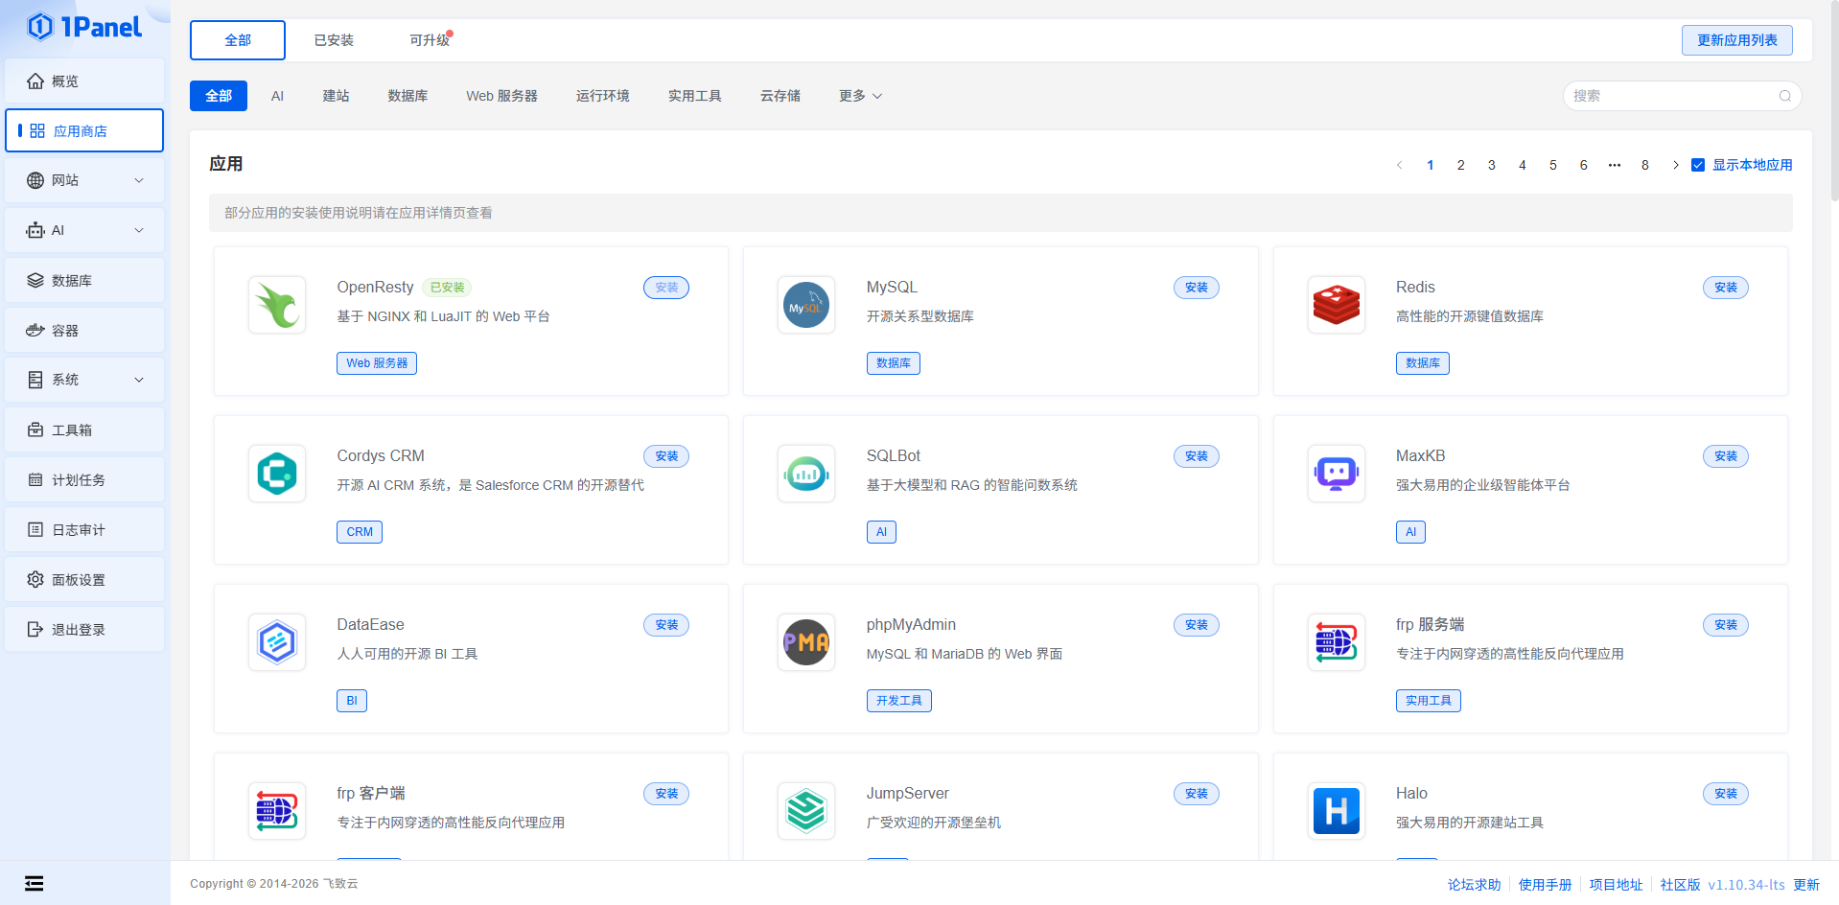The height and width of the screenshot is (905, 1839).
Task: Expand the 网站 sidebar menu
Action: [84, 180]
